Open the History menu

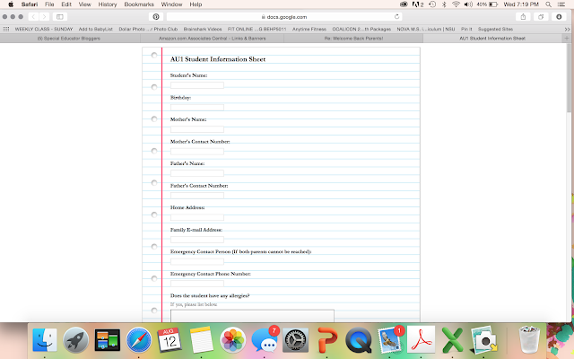tap(108, 4)
